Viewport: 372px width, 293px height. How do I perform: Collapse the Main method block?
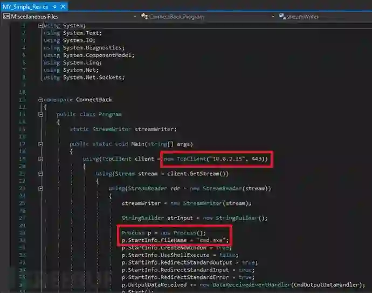point(40,144)
